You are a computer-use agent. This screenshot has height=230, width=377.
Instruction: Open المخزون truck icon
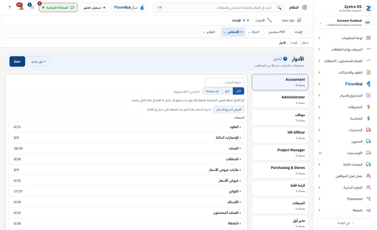pos(368,141)
